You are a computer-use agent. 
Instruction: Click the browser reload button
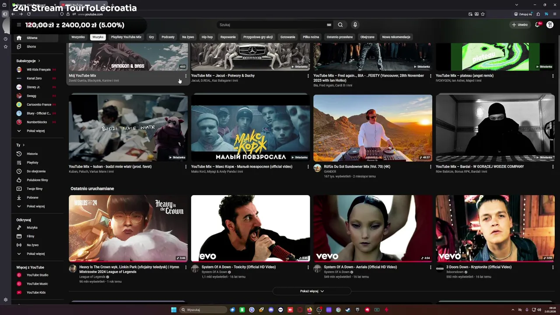pyautogui.click(x=28, y=14)
